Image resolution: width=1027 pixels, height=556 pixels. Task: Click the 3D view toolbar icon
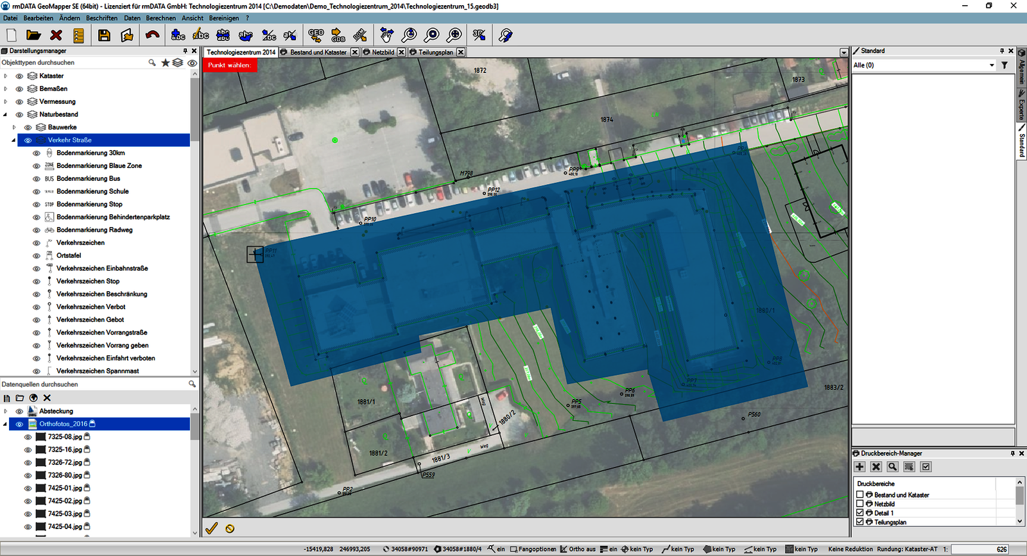[479, 35]
